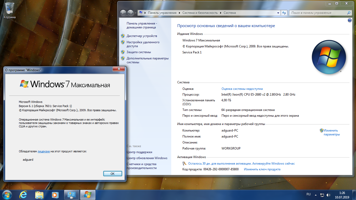Open recent pages dropdown next to Forward
The image size is (356, 200).
[x=136, y=13]
